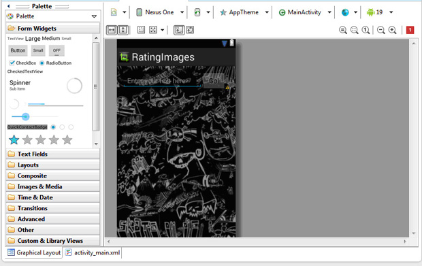The width and height of the screenshot is (422, 266).
Task: Switch to the activity_main.xml tab
Action: [93, 253]
